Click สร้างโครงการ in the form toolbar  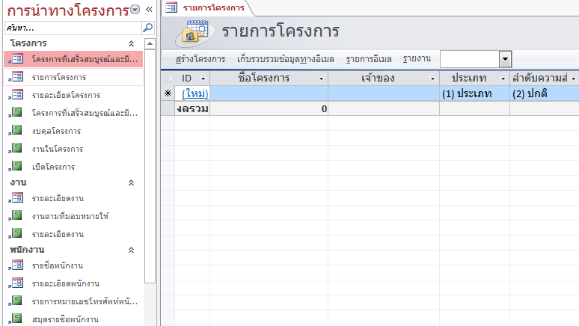[200, 59]
